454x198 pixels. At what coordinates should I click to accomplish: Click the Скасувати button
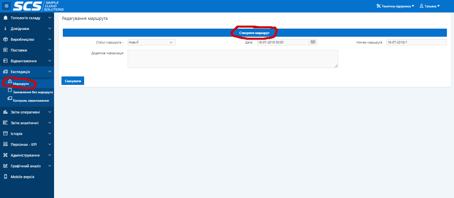(x=73, y=81)
